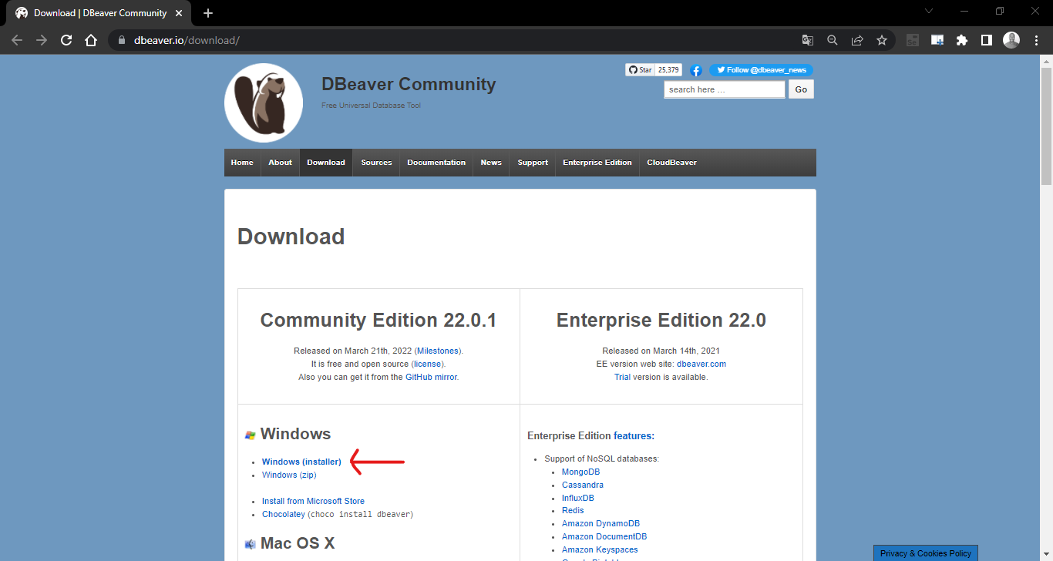Screen dimensions: 1053x561
Task: Click the Mac OS X logo icon
Action: [250, 544]
